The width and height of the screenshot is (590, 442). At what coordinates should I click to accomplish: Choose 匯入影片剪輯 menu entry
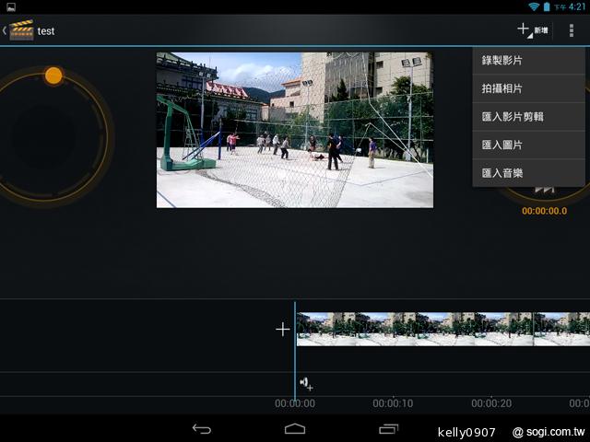(x=528, y=117)
